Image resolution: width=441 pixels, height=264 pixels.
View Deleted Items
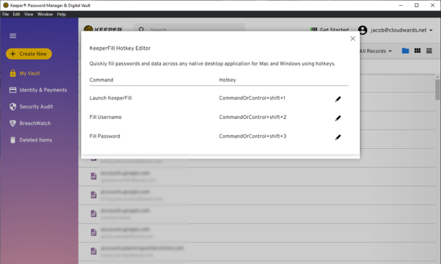[x=36, y=140]
